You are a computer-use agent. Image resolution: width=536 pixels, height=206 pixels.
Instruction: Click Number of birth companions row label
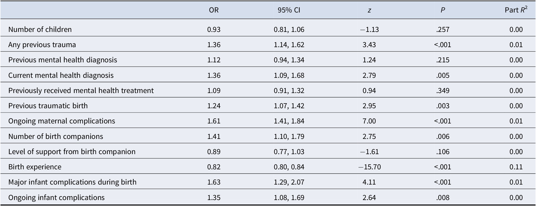pos(56,136)
